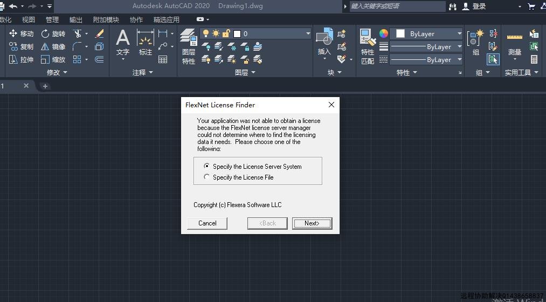Expand the Properties (特性) panel
Screen dimensions: 546x302
[x=406, y=72]
